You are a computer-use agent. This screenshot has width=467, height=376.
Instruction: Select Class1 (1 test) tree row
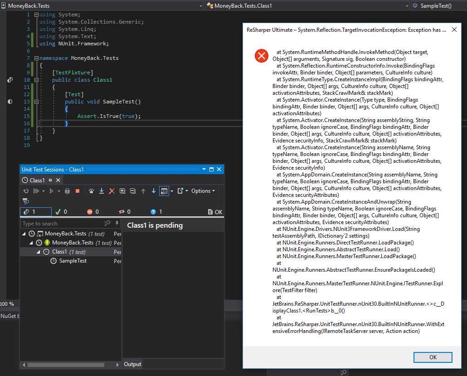pos(71,252)
